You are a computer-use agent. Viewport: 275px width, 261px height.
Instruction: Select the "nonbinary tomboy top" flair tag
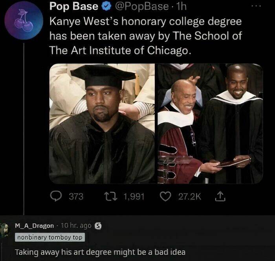[49, 237]
